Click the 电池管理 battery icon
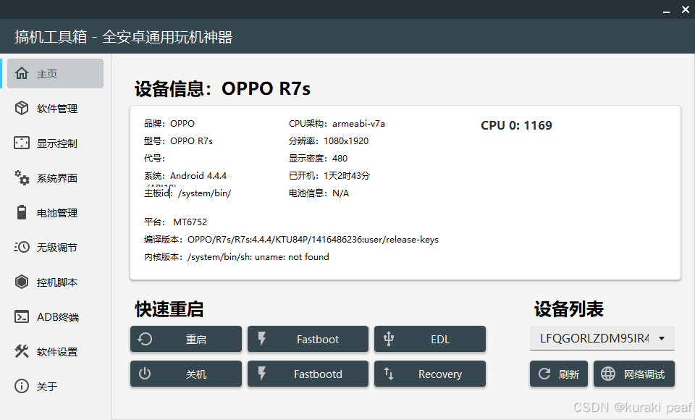695x420 pixels. click(21, 212)
